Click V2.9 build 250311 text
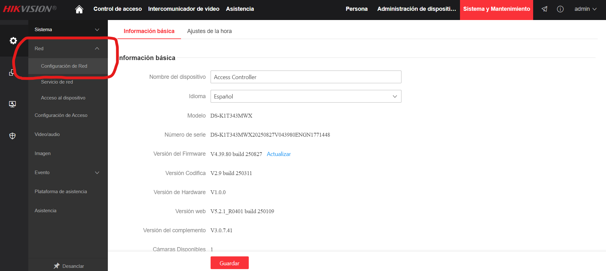Image resolution: width=606 pixels, height=271 pixels. pos(231,173)
